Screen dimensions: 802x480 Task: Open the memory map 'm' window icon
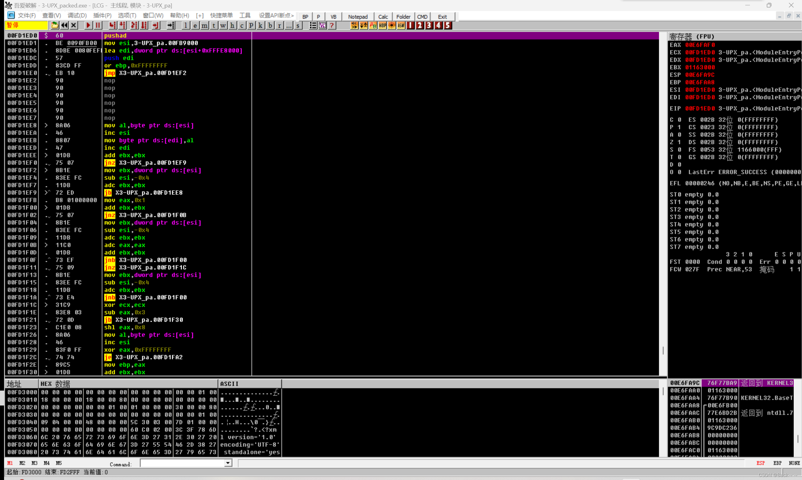205,26
